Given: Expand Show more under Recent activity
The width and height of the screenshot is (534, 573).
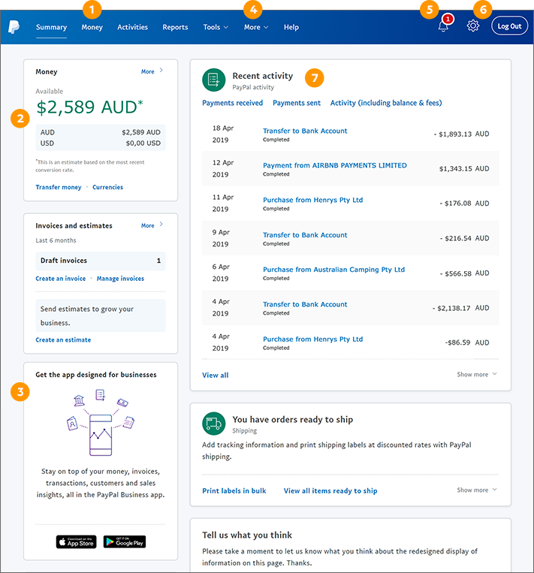Looking at the screenshot, I should tap(476, 375).
